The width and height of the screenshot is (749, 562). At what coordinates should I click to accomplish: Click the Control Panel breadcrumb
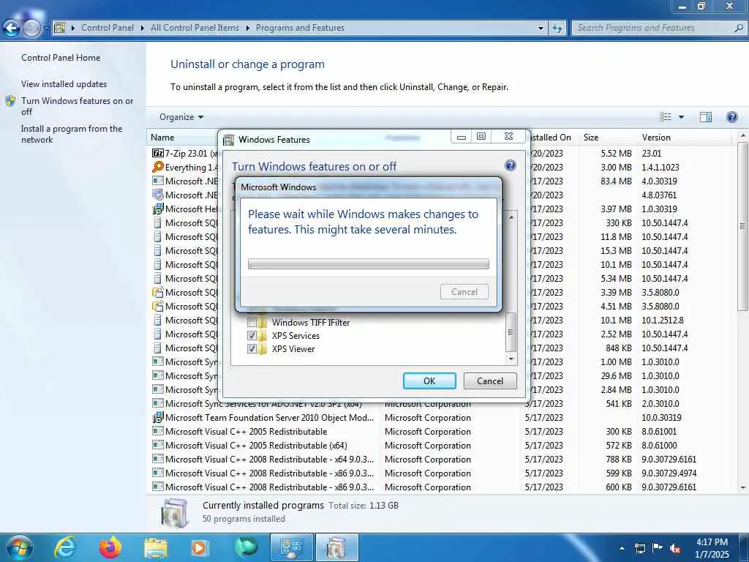click(x=108, y=28)
